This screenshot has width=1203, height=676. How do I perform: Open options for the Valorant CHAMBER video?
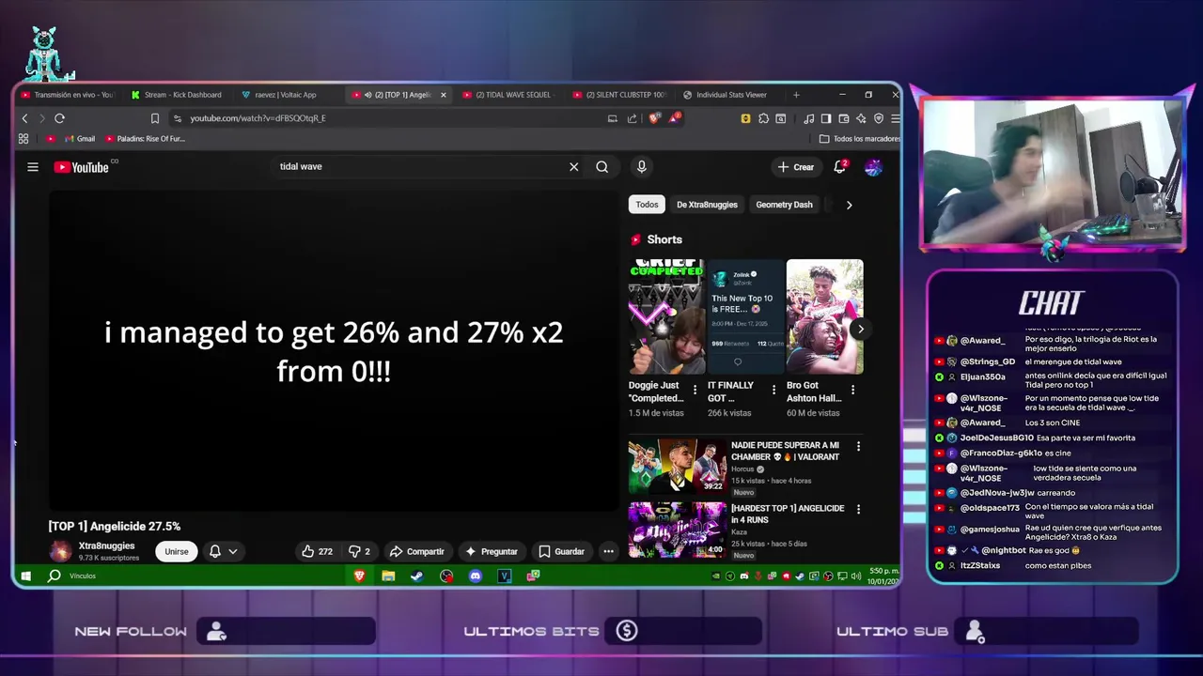pos(858,446)
